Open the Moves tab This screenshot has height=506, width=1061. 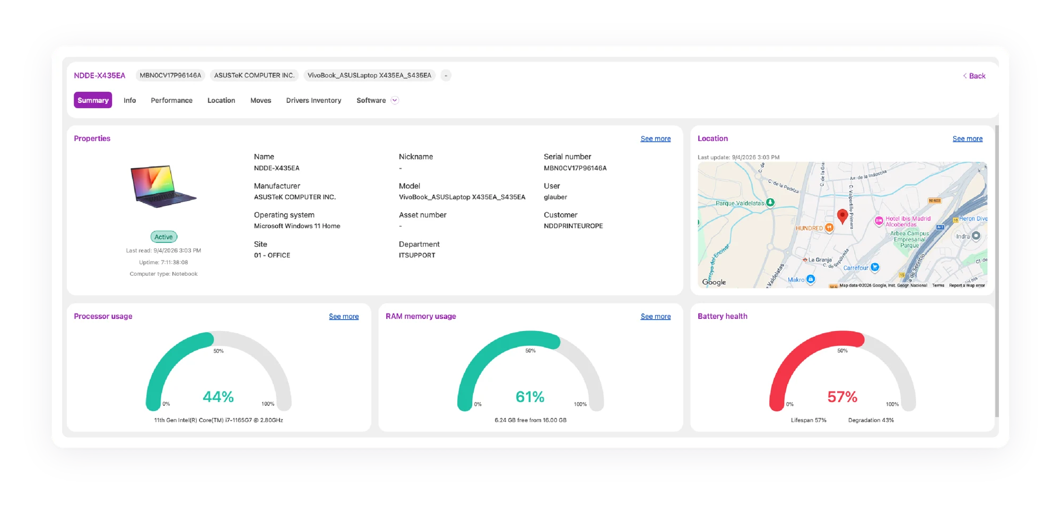coord(260,100)
